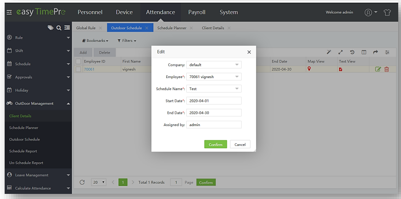Viewport: 401px width, 199px height.
Task: Expand the Filters dropdown
Action: pyautogui.click(x=126, y=41)
